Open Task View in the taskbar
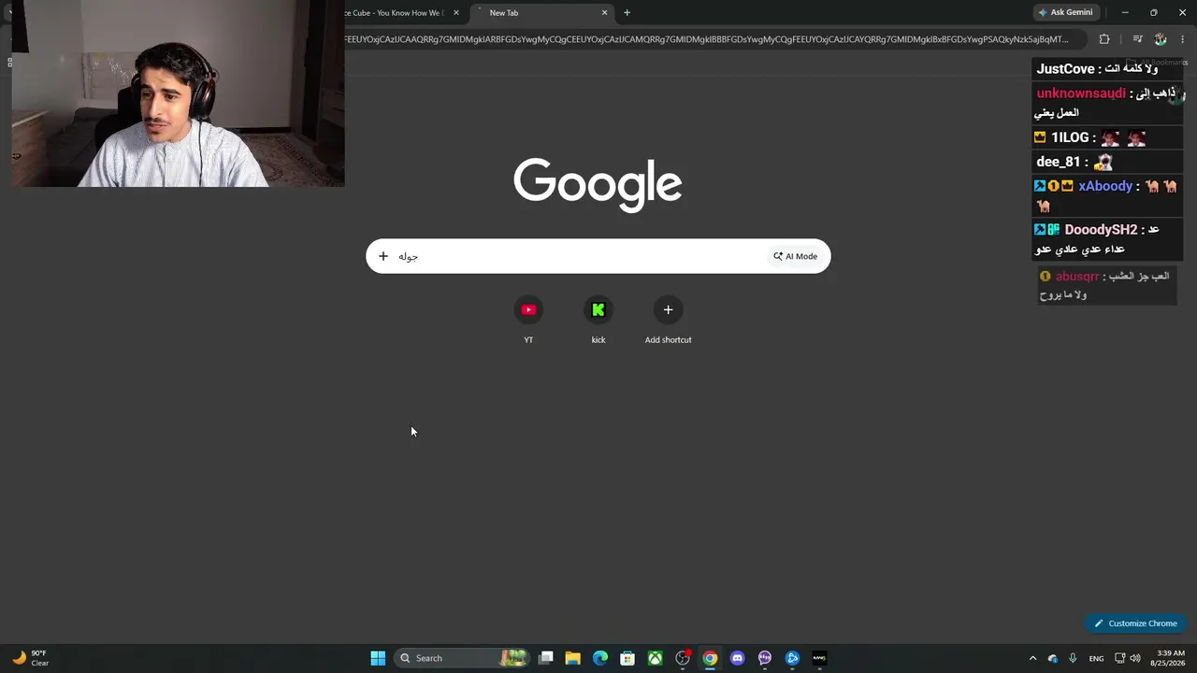Viewport: 1197px width, 673px height. point(546,658)
